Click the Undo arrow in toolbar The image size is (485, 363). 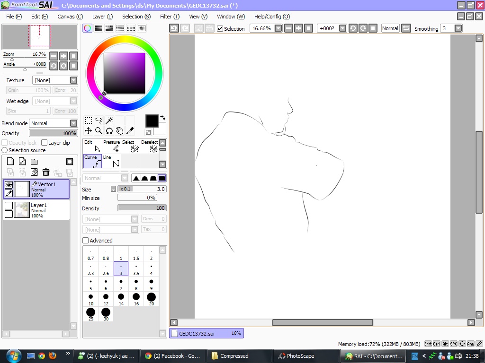coord(174,28)
